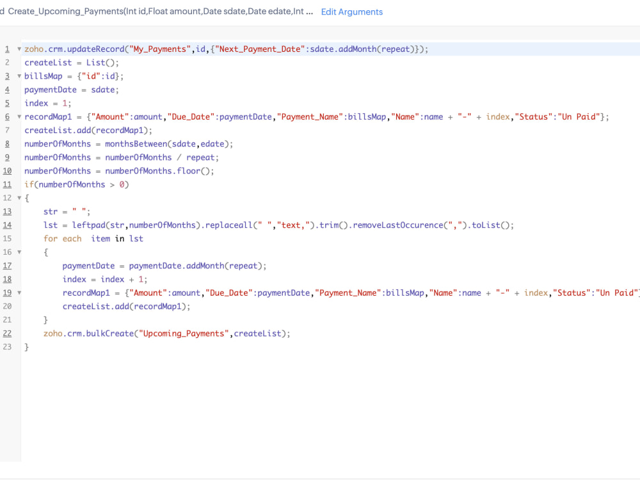This screenshot has height=480, width=640.
Task: Click "Next_Payment_Date" key on line 1
Action: [260, 49]
